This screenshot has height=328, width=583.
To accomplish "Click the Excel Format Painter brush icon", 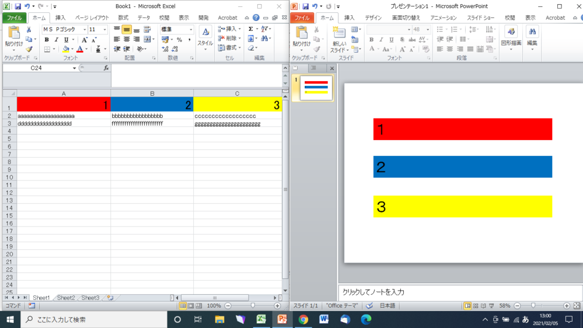I will pos(29,49).
